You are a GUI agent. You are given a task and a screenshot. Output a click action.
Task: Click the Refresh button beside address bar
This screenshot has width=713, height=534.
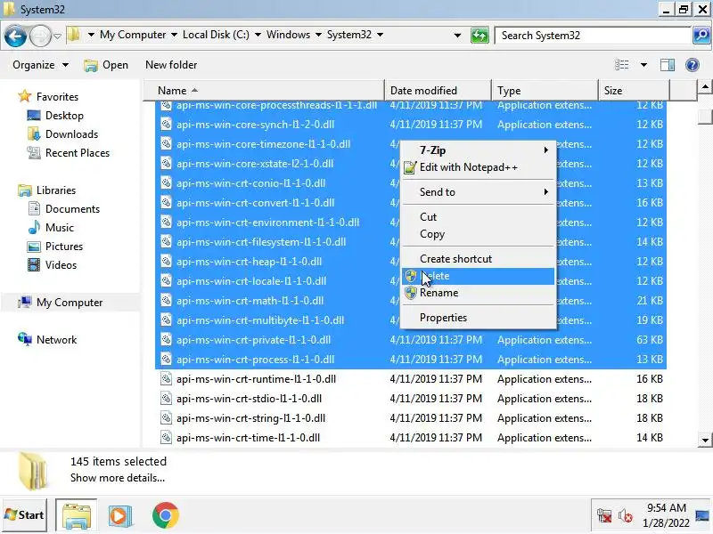(x=479, y=36)
